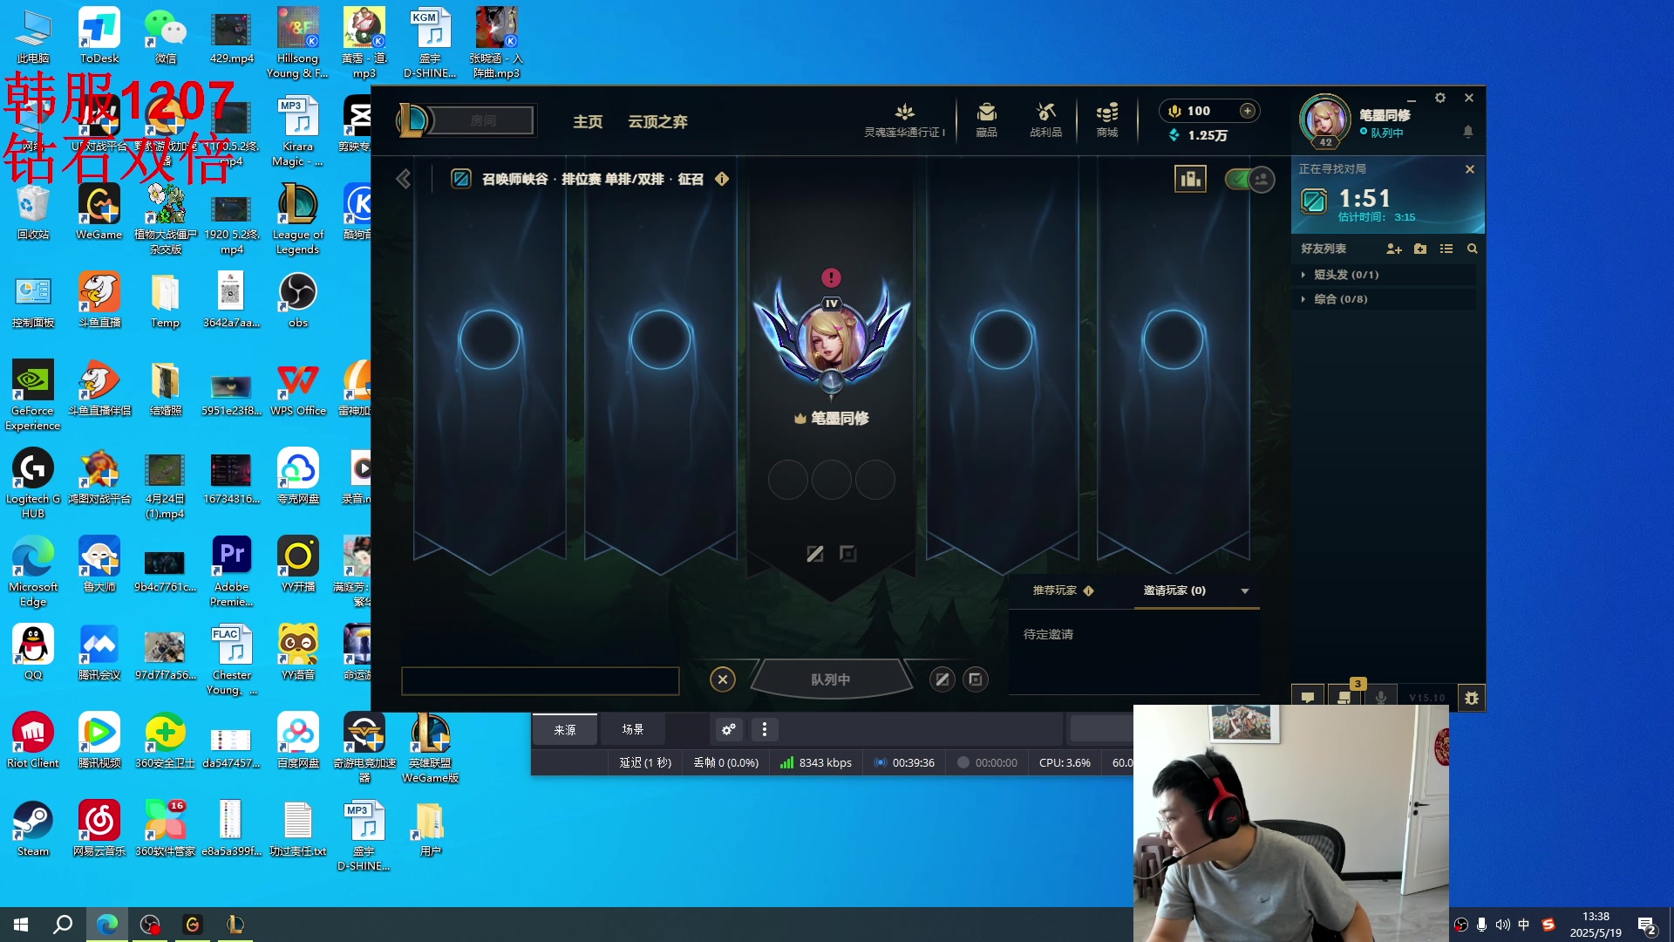
Task: Click the 队列中 queue button
Action: pos(831,679)
